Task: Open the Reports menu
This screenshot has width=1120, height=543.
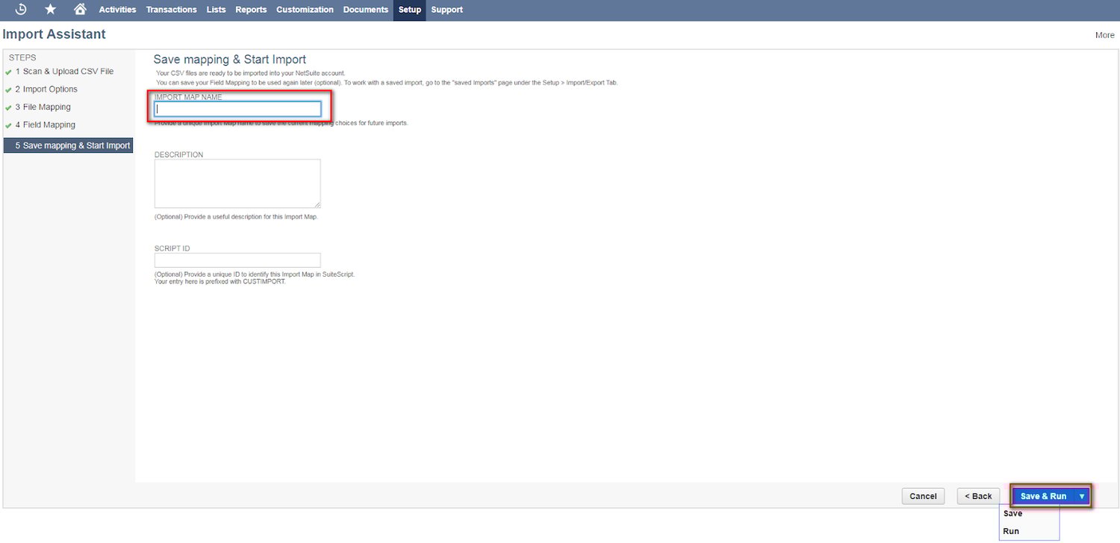Action: click(251, 10)
